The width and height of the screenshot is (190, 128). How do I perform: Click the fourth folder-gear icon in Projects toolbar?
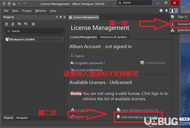click(x=26, y=24)
